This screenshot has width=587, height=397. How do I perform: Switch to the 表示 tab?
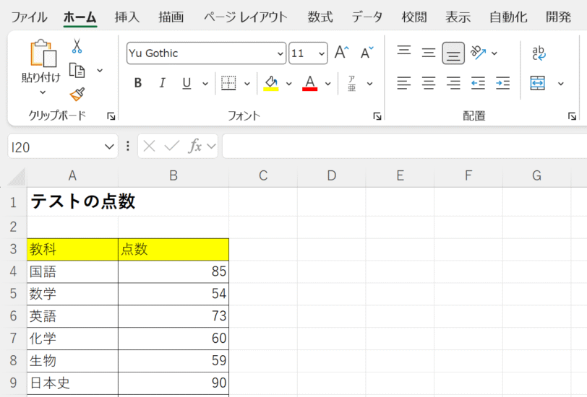point(458,17)
